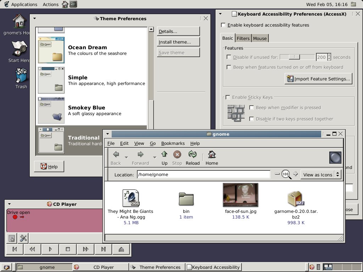Viewport: 363px width, 272px height.
Task: Open the View as Icons dropdown
Action: [320, 175]
